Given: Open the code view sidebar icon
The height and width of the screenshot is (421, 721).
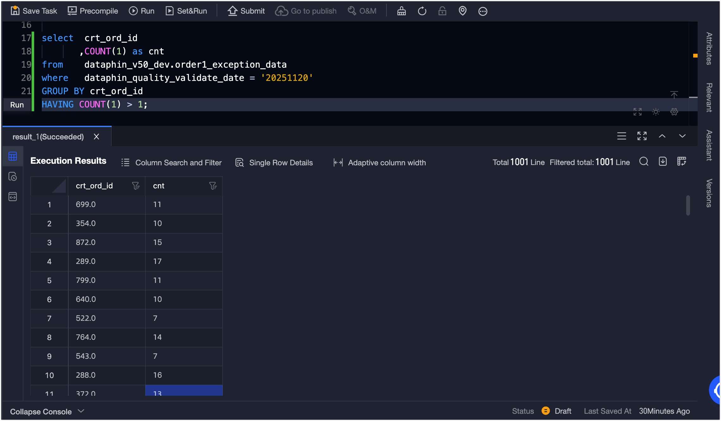Looking at the screenshot, I should point(13,197).
